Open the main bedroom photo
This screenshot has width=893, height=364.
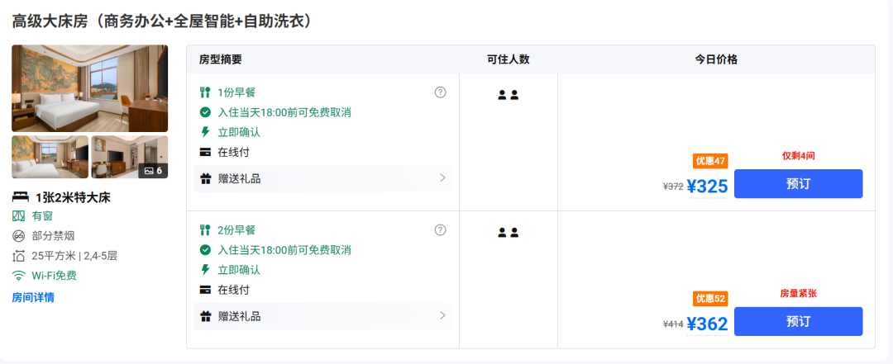point(89,88)
